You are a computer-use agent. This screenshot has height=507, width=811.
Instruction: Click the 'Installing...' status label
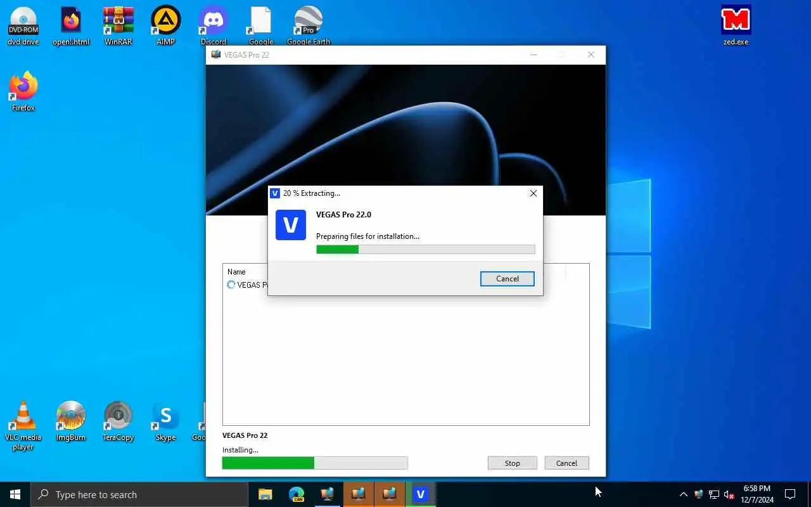[x=240, y=450]
